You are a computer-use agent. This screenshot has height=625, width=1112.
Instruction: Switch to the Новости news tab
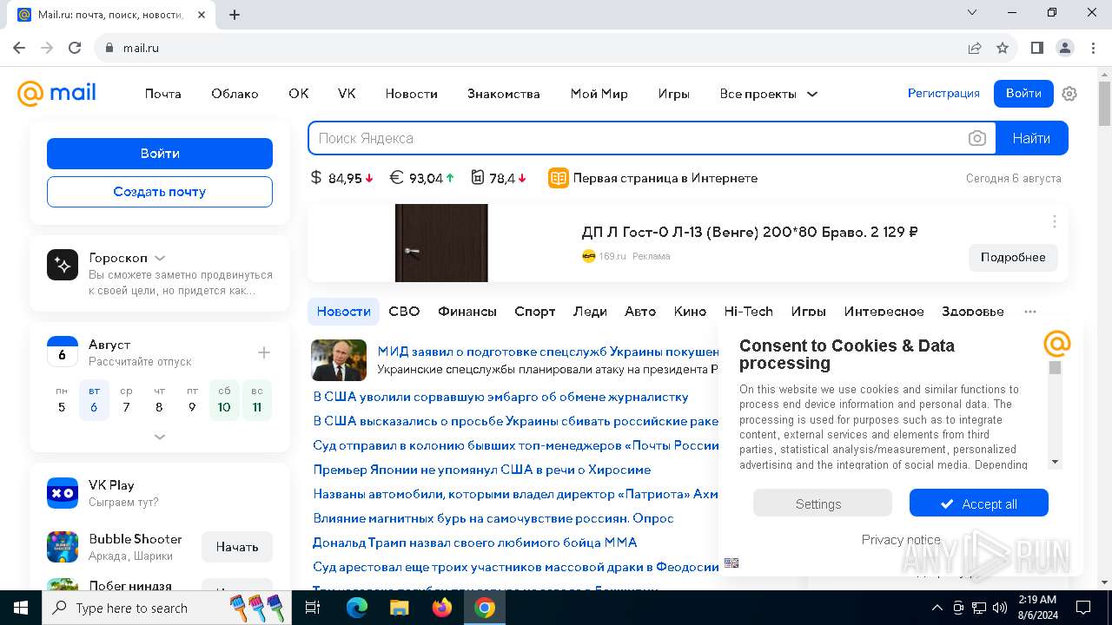[344, 311]
